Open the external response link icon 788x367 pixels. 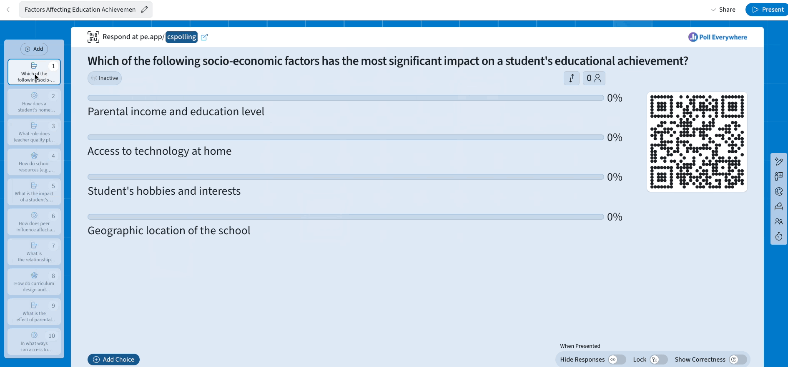click(204, 37)
